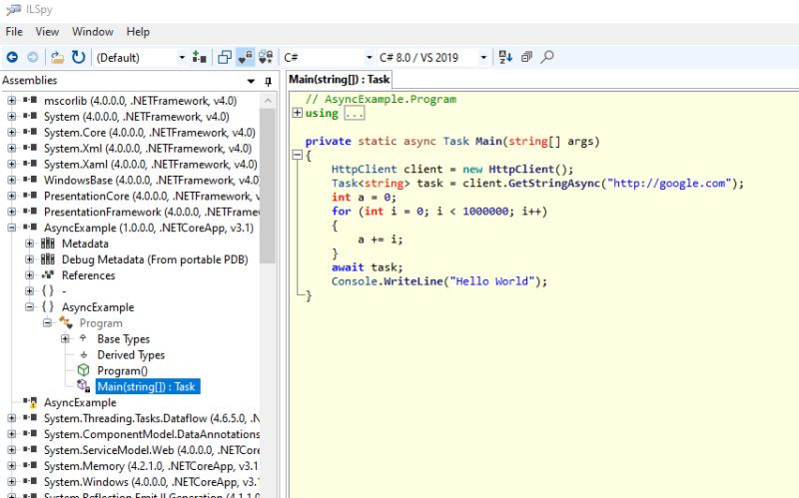Click the HttpClient type link in code
This screenshot has width=799, height=498.
tap(364, 169)
